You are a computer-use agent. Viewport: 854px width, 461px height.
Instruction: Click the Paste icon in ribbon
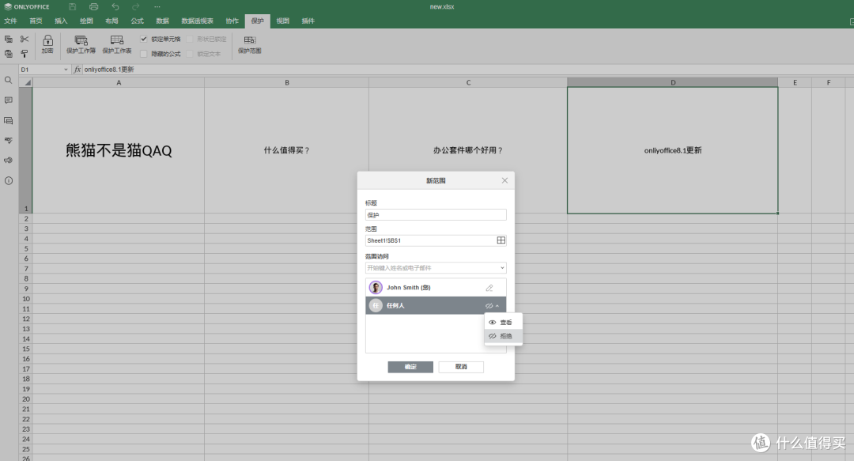tap(9, 54)
